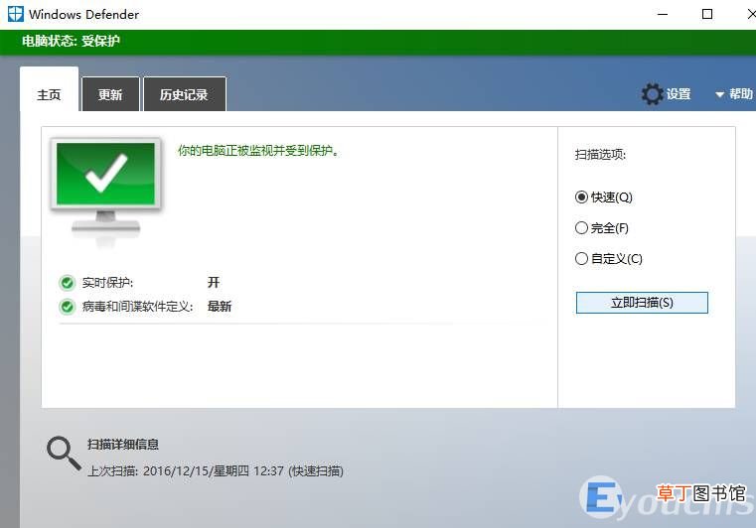Switch to the 更新 update tab
Viewport: 756px width, 528px height.
110,94
